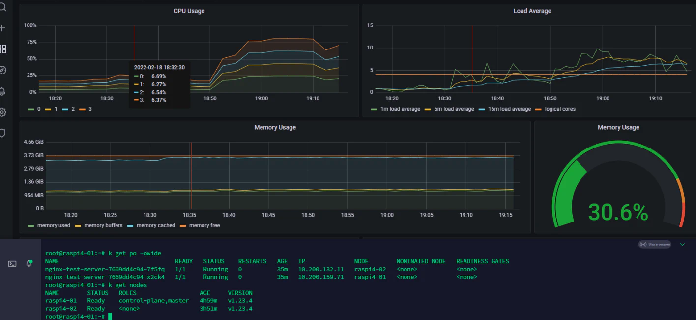Expand the chevron next to Share session
This screenshot has height=320, width=696.
click(x=682, y=244)
